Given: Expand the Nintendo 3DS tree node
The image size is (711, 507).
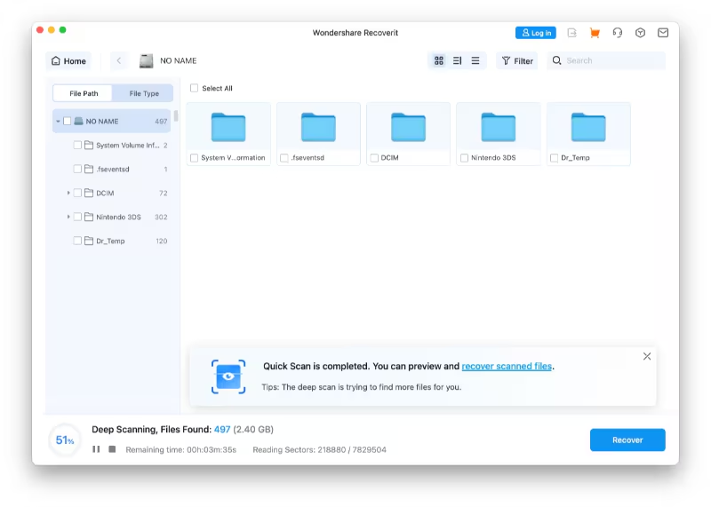Looking at the screenshot, I should [x=68, y=217].
